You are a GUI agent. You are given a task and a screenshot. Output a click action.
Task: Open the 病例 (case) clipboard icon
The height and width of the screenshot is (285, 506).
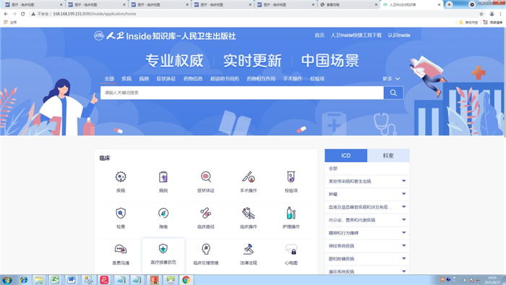tap(163, 177)
